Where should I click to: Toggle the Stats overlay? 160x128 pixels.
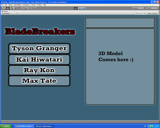tap(150, 14)
